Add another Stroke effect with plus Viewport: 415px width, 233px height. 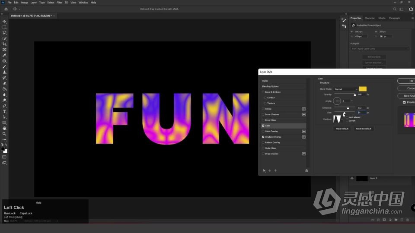click(304, 109)
